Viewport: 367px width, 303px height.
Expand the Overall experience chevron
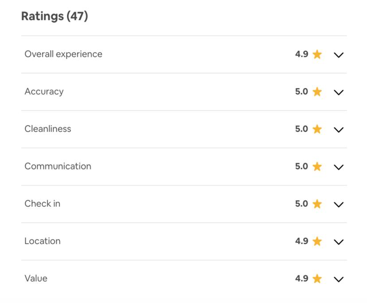coord(339,55)
